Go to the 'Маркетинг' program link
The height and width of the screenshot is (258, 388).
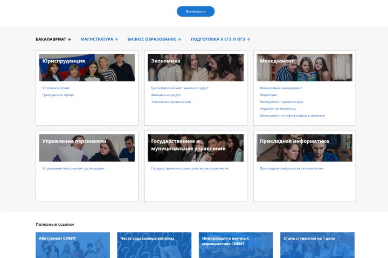[269, 95]
